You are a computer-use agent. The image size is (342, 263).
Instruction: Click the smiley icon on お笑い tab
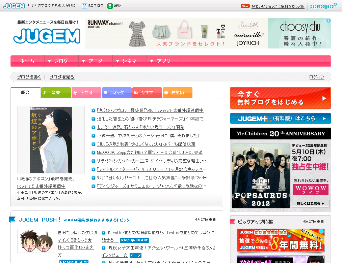tap(166, 93)
